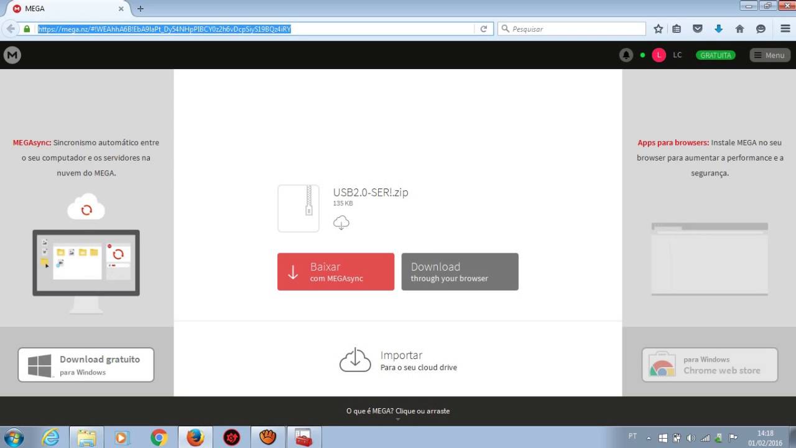This screenshot has height=448, width=796.
Task: Click the PT language indicator in taskbar
Action: coord(633,436)
